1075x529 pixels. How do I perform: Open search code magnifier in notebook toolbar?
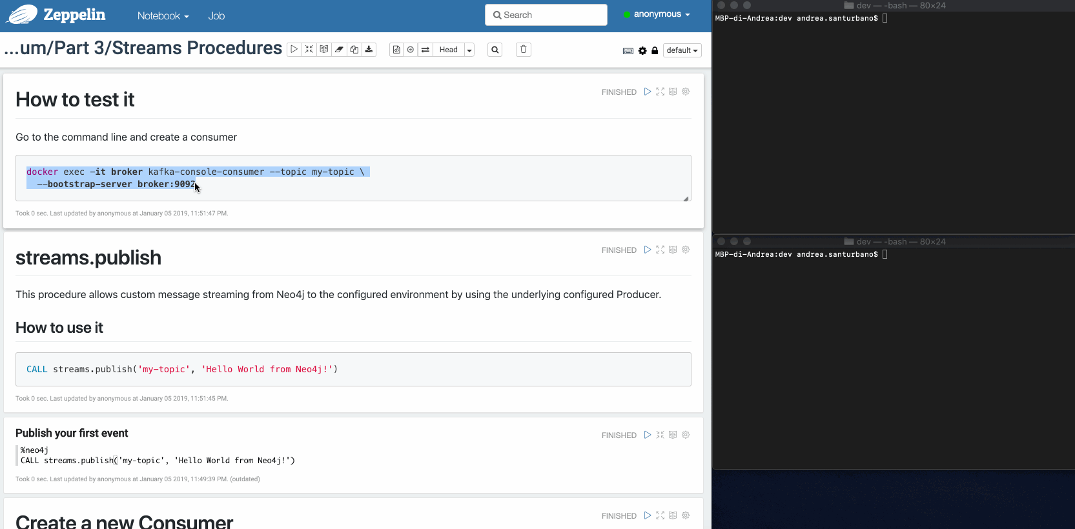tap(495, 50)
